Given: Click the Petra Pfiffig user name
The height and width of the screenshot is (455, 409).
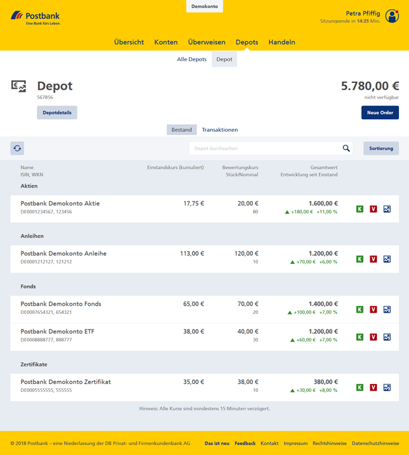Looking at the screenshot, I should point(363,13).
